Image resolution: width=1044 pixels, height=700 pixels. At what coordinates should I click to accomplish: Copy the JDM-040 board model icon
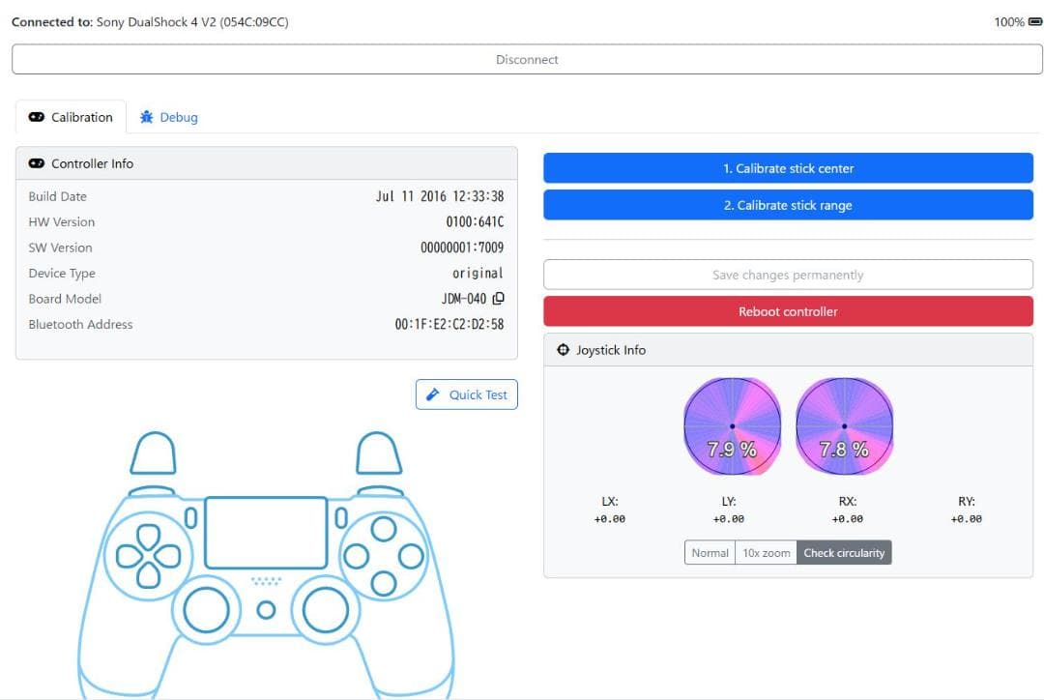[498, 299]
